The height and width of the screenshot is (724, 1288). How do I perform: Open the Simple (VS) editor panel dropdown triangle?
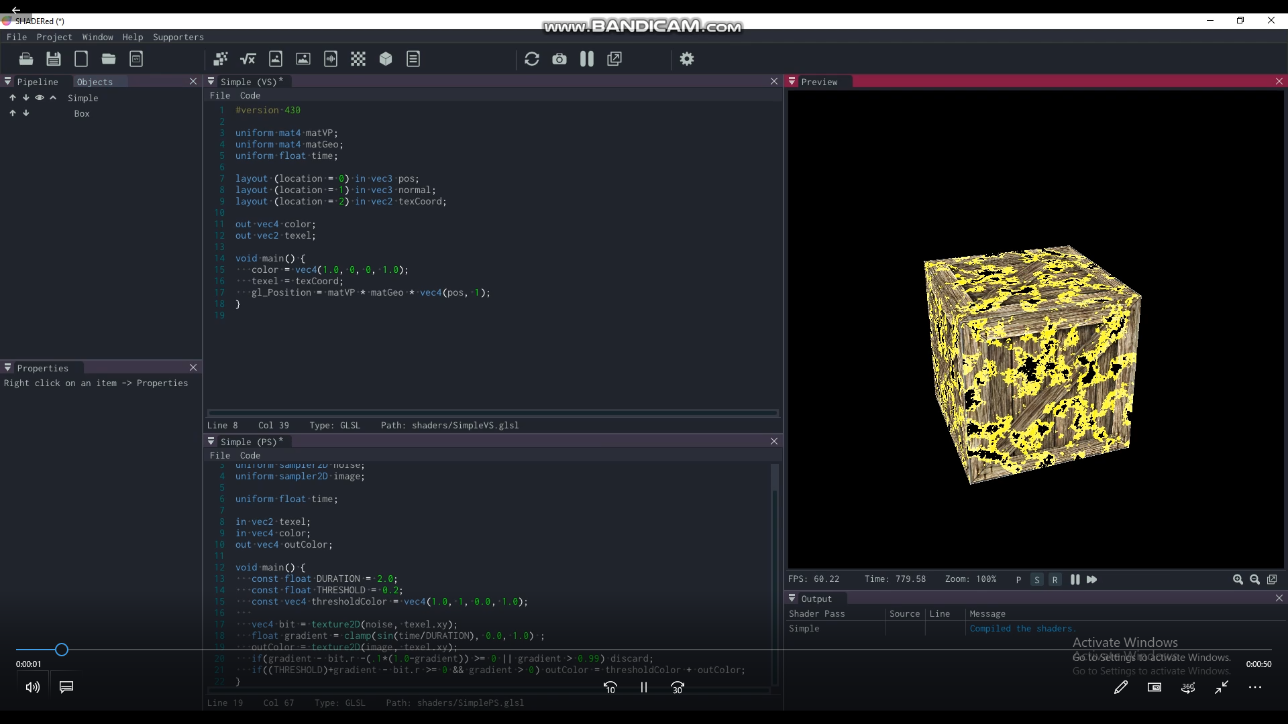tap(211, 81)
